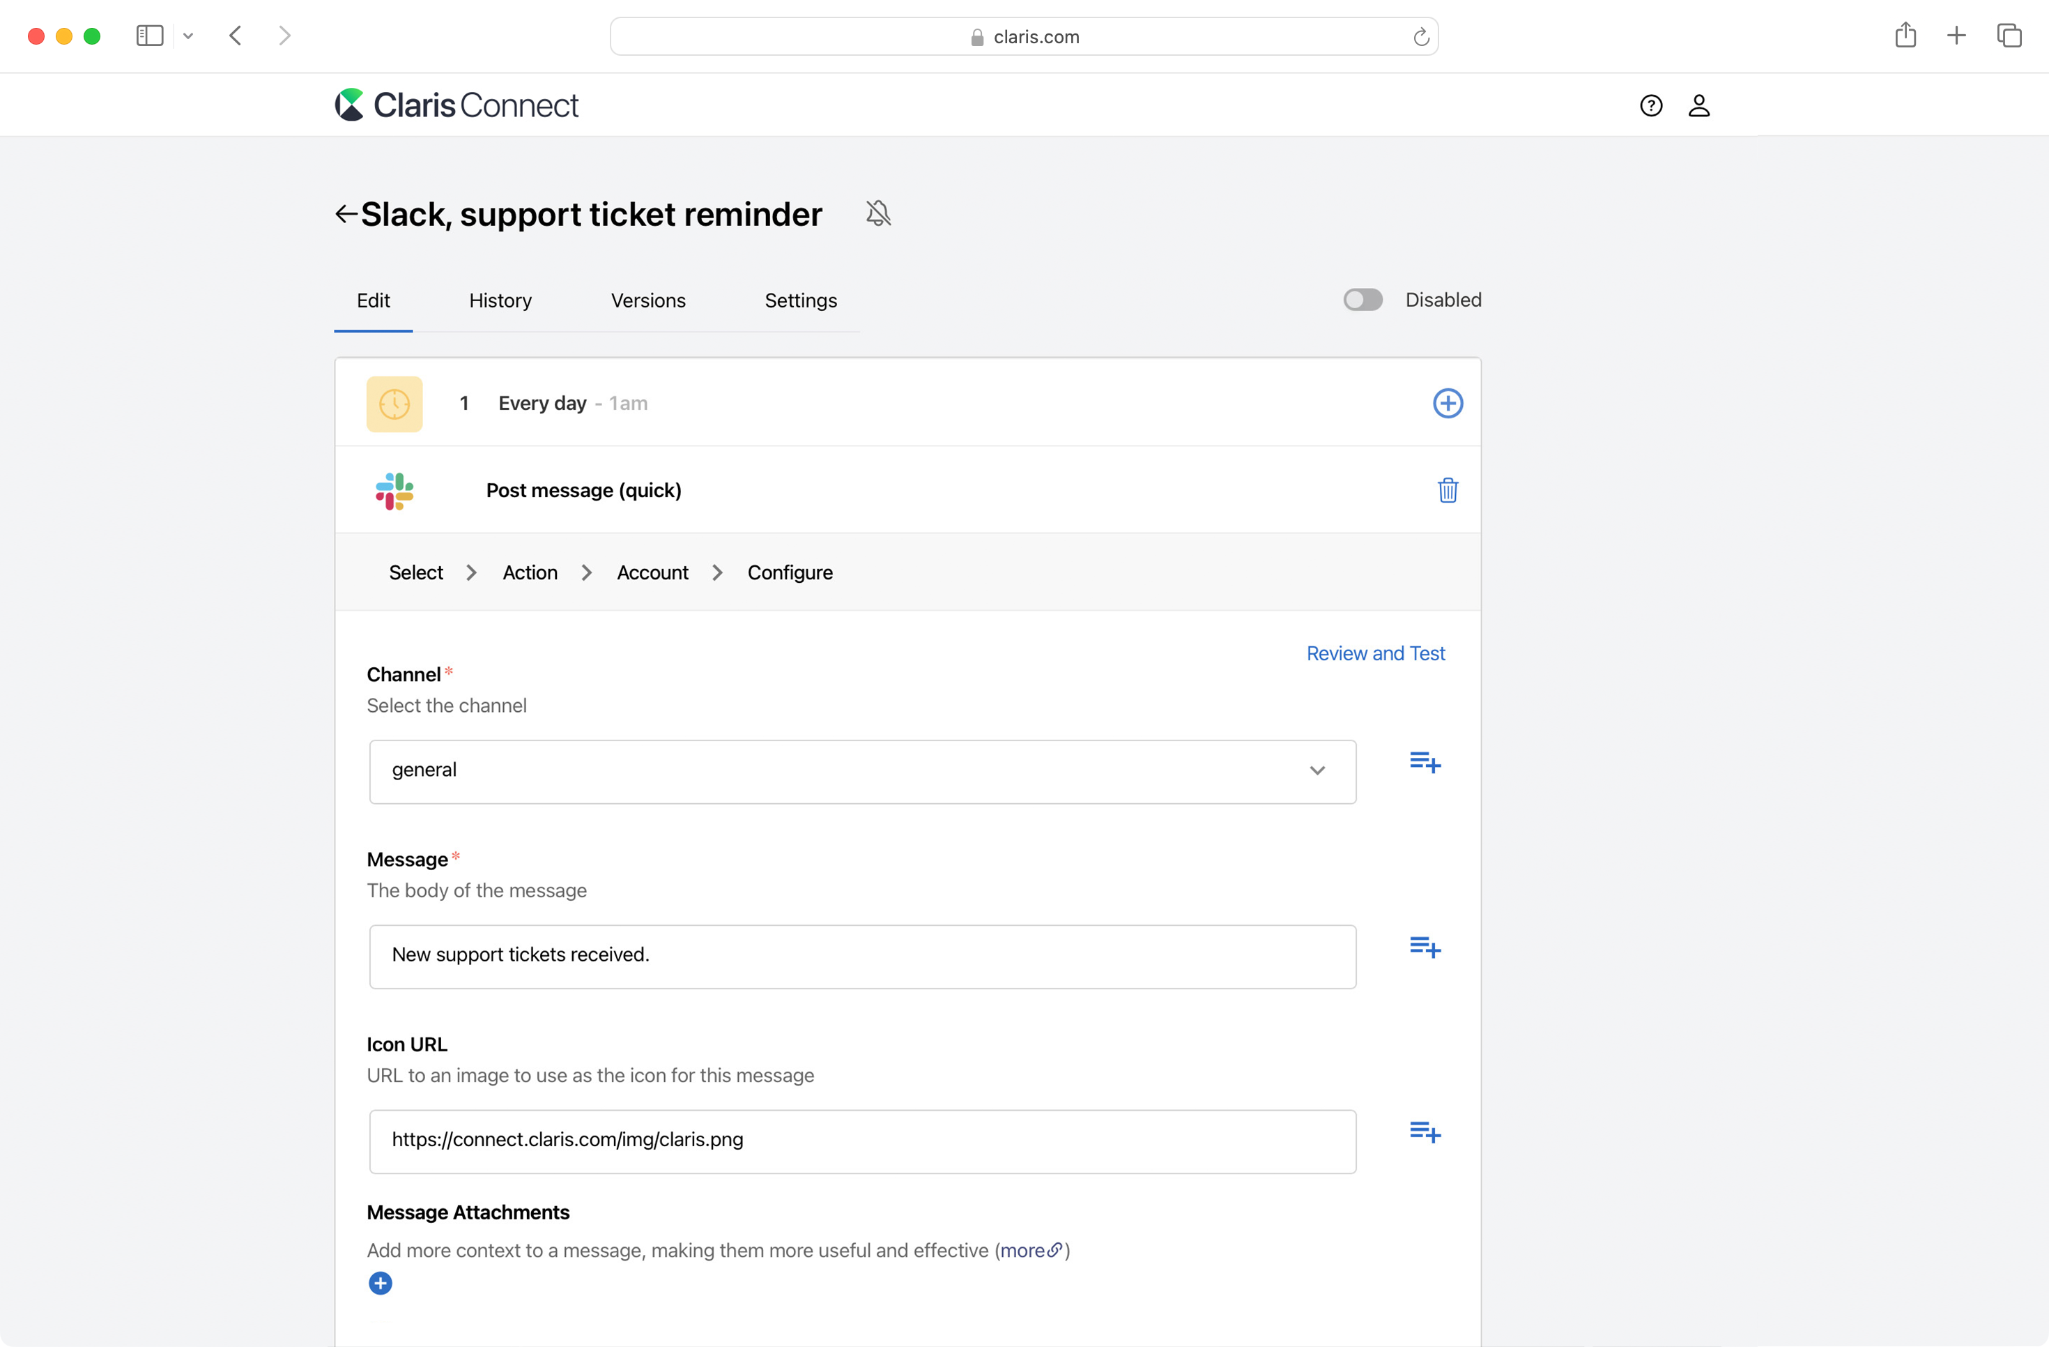
Task: Click the Slack logo icon on step
Action: coord(394,491)
